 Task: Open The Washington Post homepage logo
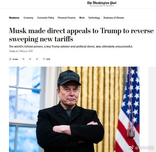pos(102,4)
